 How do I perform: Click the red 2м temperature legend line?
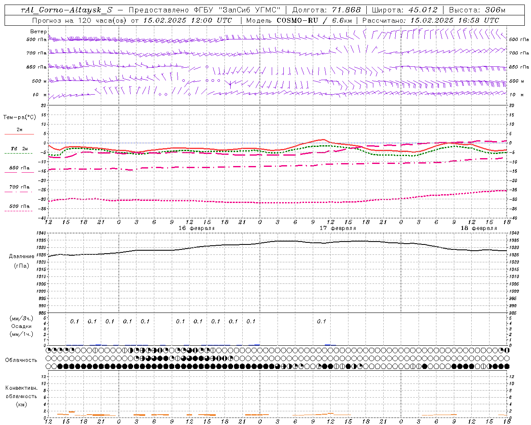19,134
